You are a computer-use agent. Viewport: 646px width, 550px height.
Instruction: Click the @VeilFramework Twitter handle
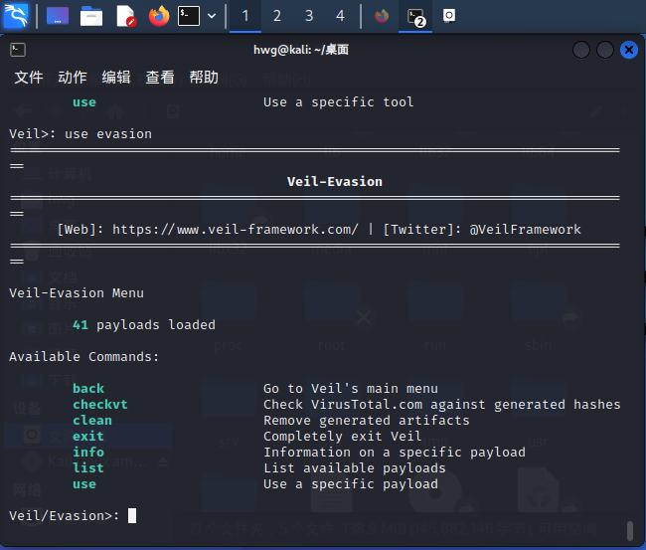click(x=526, y=229)
